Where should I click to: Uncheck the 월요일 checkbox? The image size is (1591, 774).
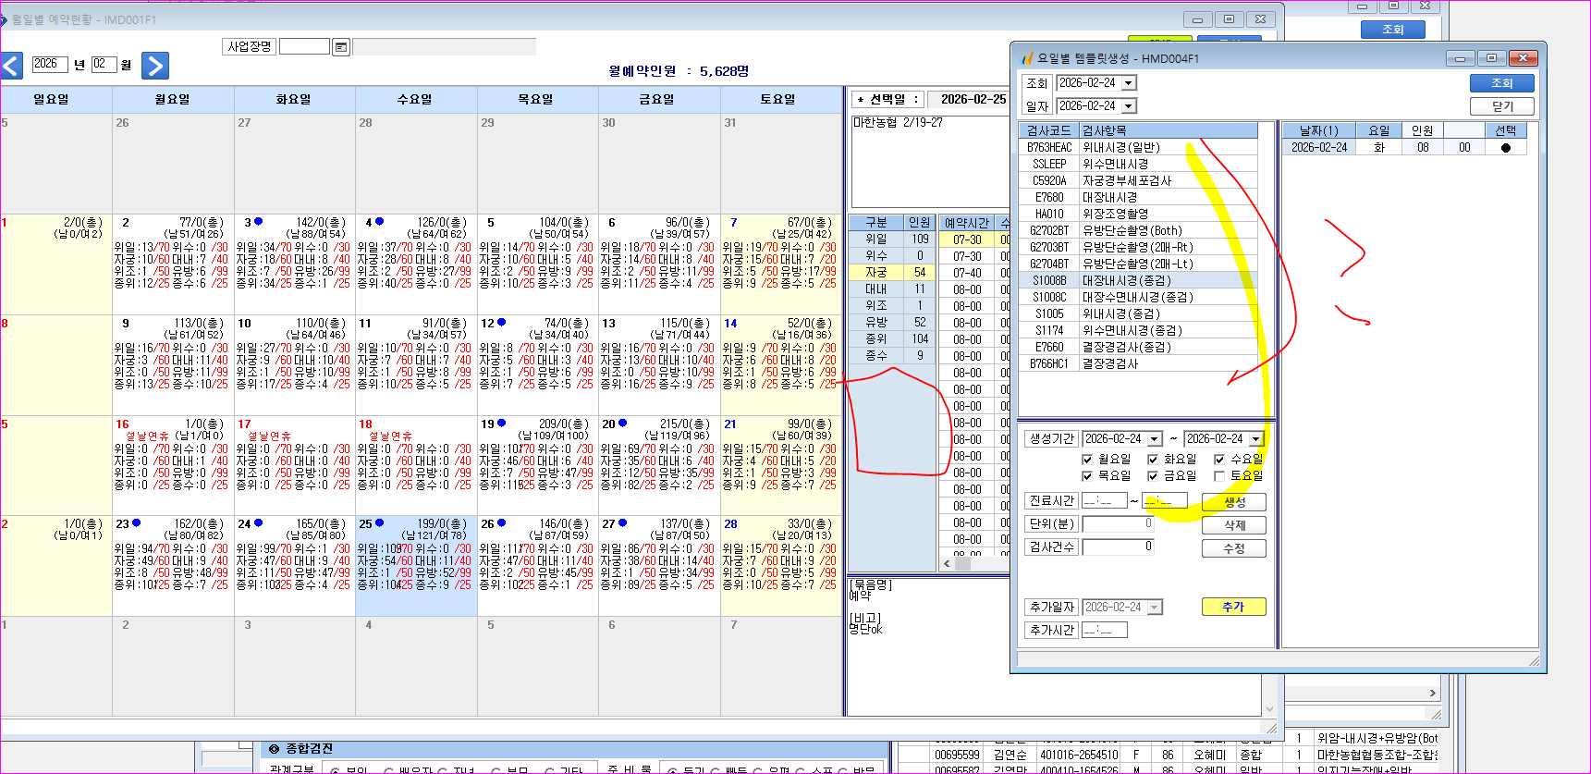pyautogui.click(x=1087, y=460)
